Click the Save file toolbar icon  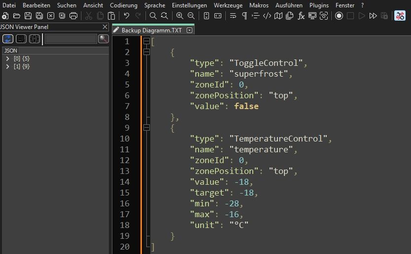tap(28, 16)
